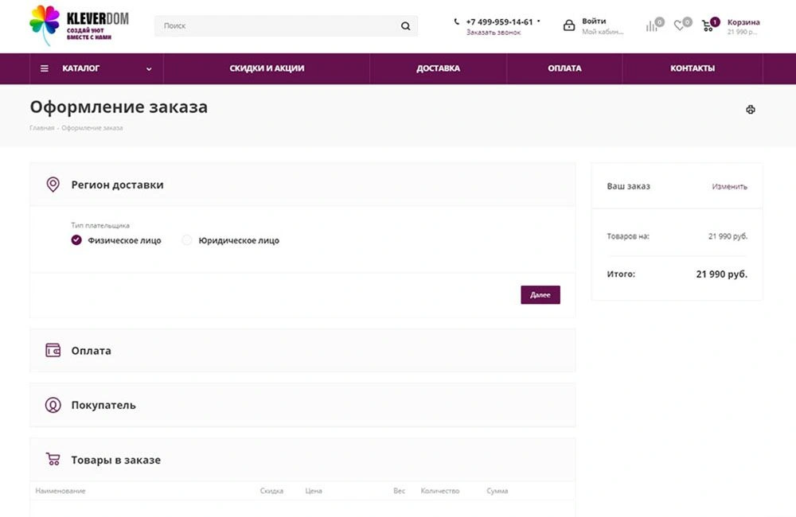Image resolution: width=796 pixels, height=517 pixels.
Task: Click the Изменить order link
Action: [x=729, y=187]
